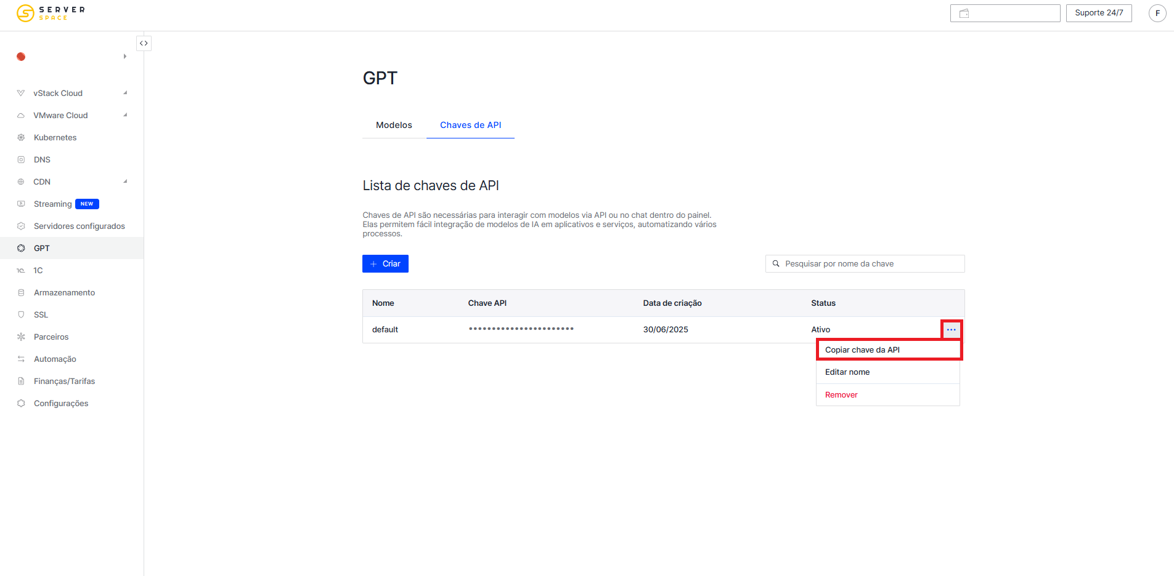Screen dimensions: 1174x576
Task: Click the Kubernetes wheel icon
Action: tap(21, 137)
